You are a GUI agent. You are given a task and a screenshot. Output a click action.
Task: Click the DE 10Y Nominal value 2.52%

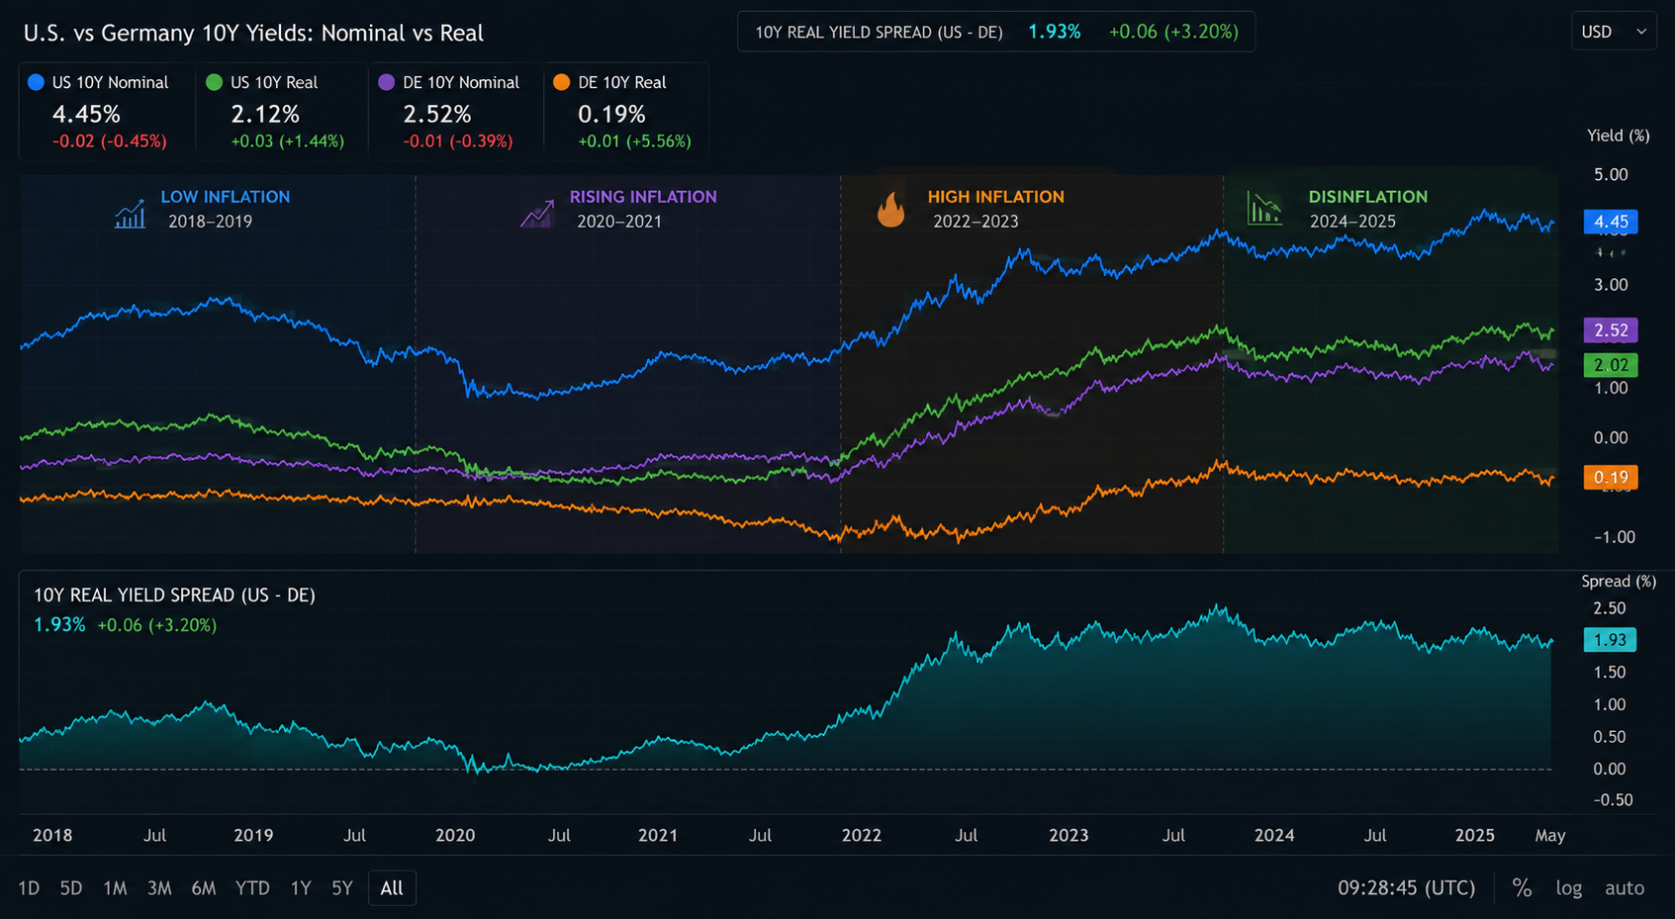point(437,114)
